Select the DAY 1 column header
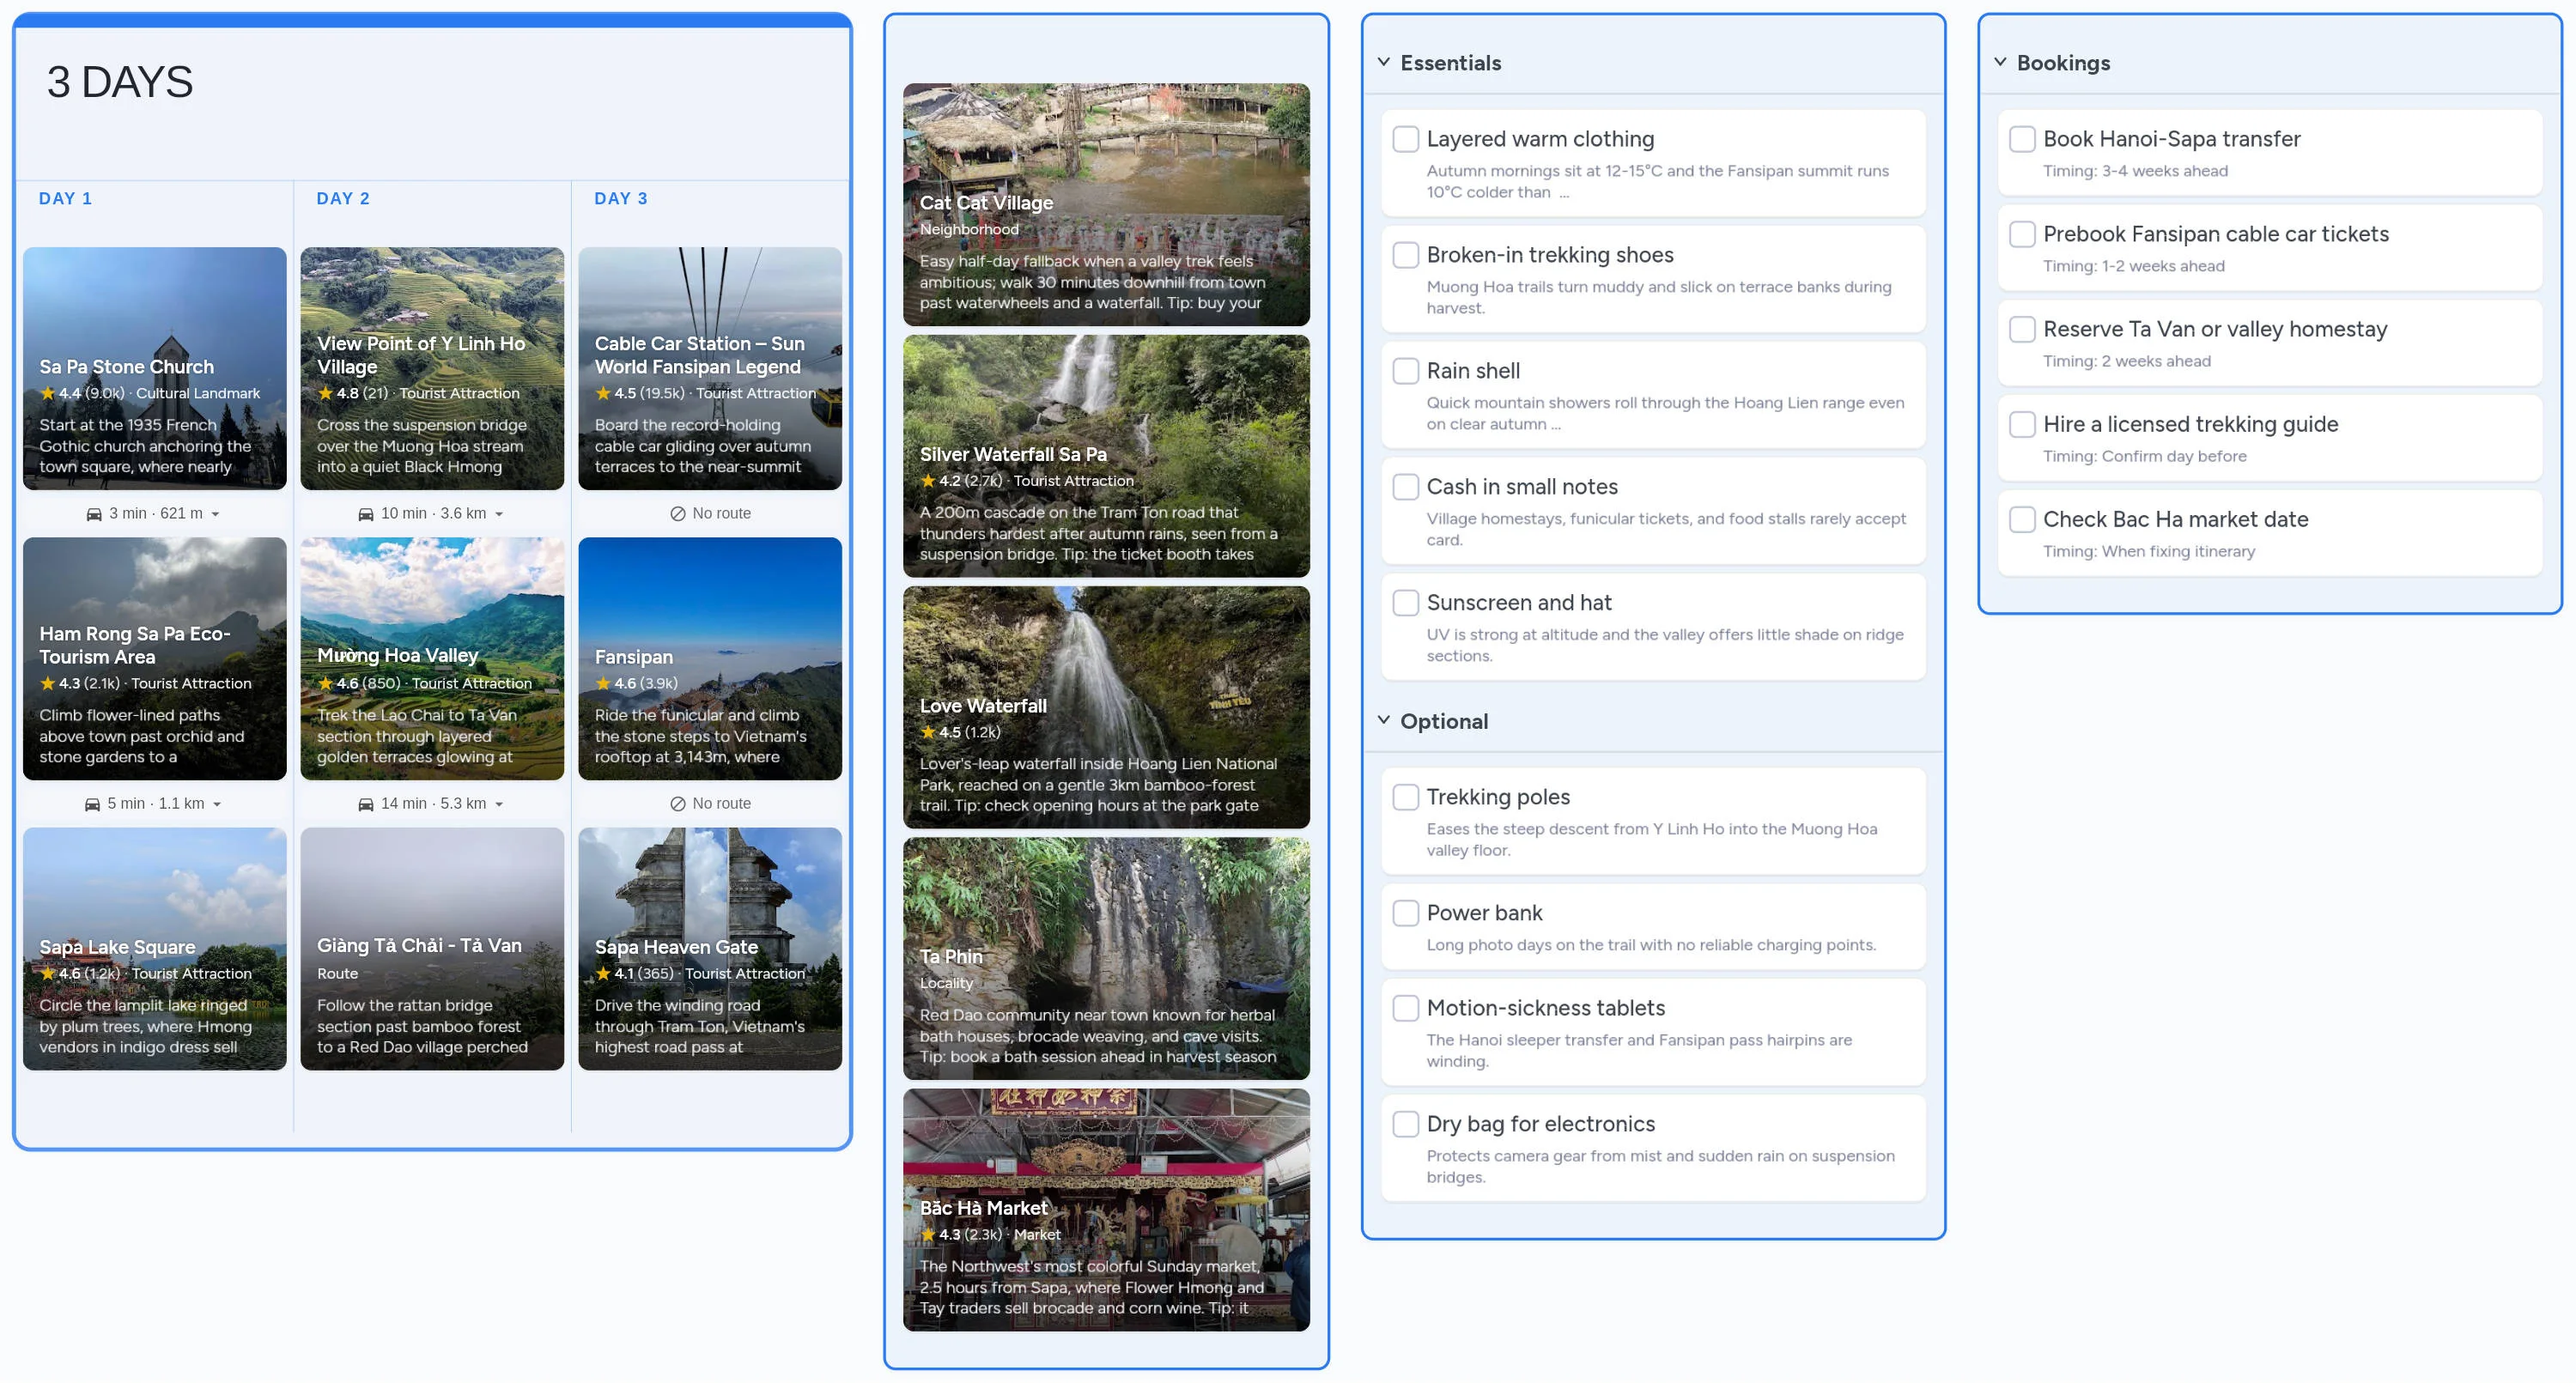This screenshot has height=1383, width=2576. click(x=65, y=199)
